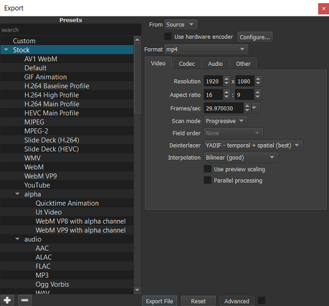Screen dimensions: 329x306
Task: Increase the resolution width stepper
Action: pyautogui.click(x=228, y=78)
